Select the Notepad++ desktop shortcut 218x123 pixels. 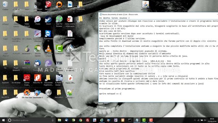pos(69,94)
